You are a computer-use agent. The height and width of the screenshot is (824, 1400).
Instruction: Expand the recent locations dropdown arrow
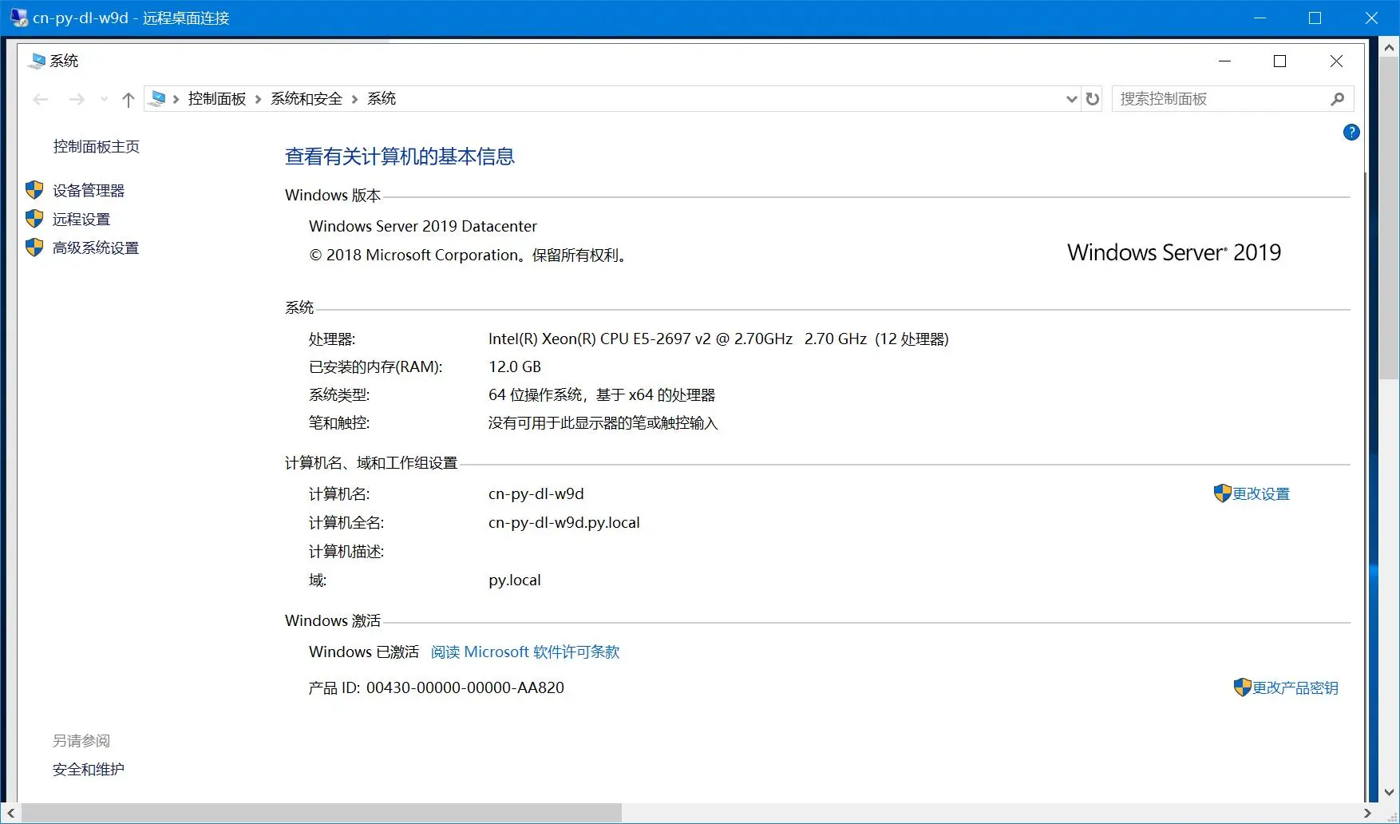104,99
